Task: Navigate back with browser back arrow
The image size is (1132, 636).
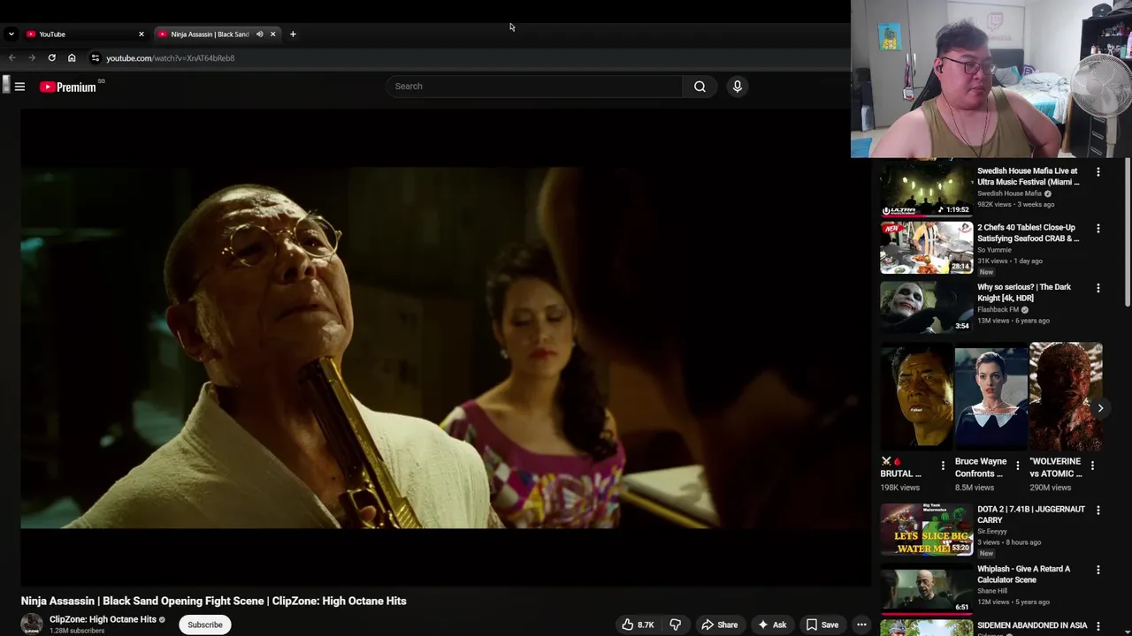Action: coord(12,58)
